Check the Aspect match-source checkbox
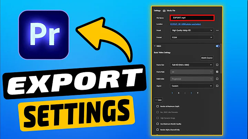Viewport: 248px width, 139px height. point(217,86)
